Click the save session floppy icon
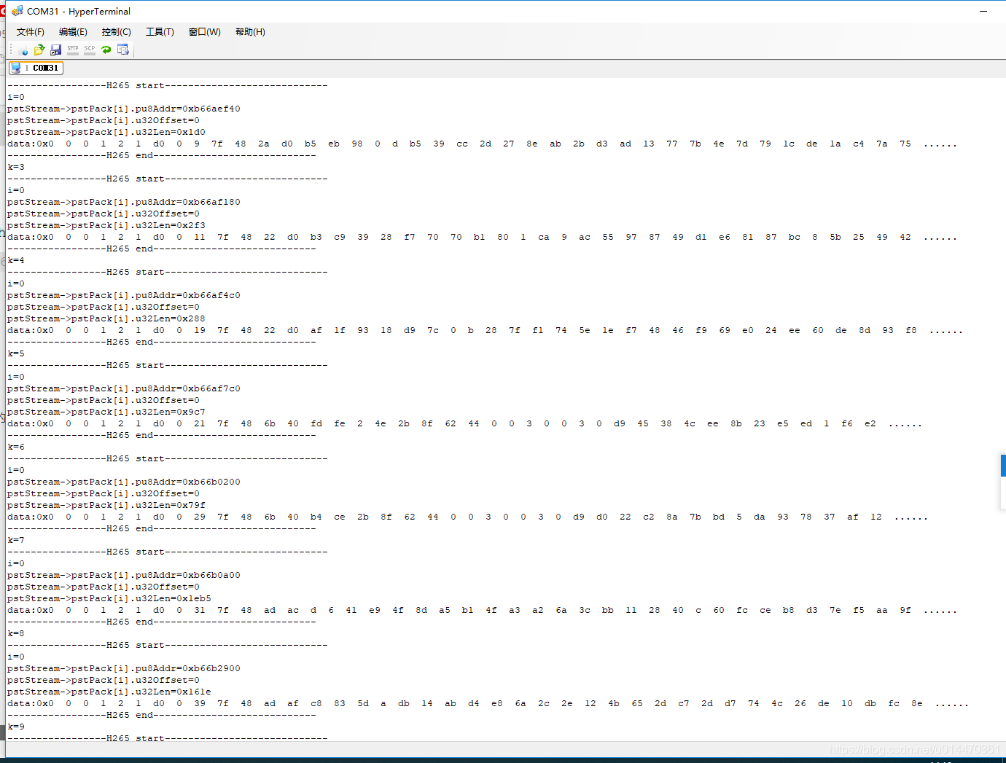Viewport: 1006px width, 763px height. point(55,50)
